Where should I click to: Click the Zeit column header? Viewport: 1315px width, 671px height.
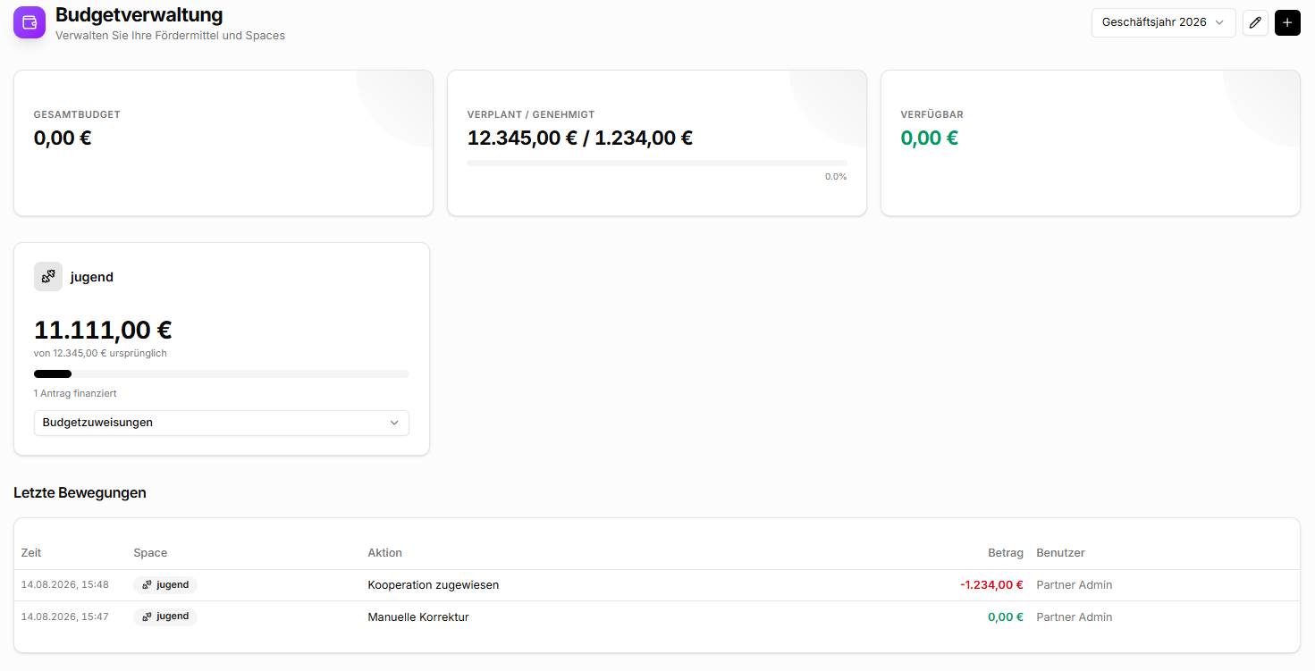pos(31,553)
